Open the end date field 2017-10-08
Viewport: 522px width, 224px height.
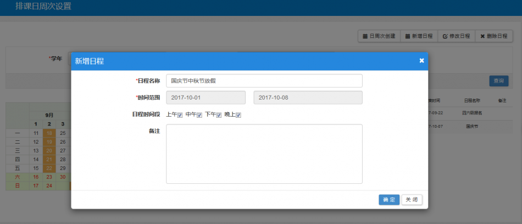click(x=308, y=97)
